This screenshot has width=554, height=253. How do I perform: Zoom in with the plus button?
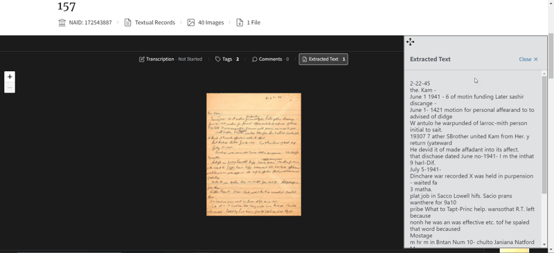(10, 77)
